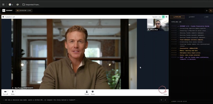This screenshot has height=104, width=213.
Task: Click the microphone voice input icon
Action: tap(165, 100)
